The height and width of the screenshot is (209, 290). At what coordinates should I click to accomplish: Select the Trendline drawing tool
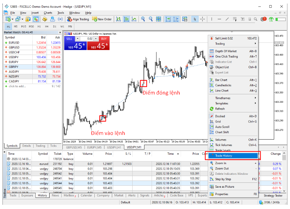coord(227,19)
